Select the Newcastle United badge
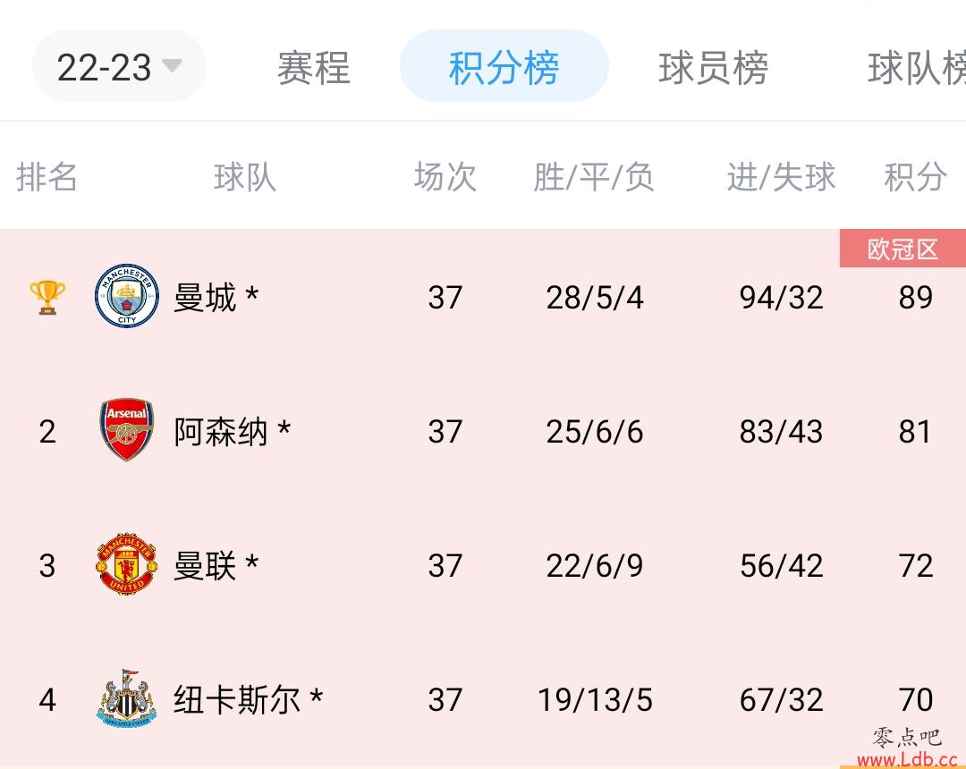Screen dimensions: 966x769 (127, 698)
